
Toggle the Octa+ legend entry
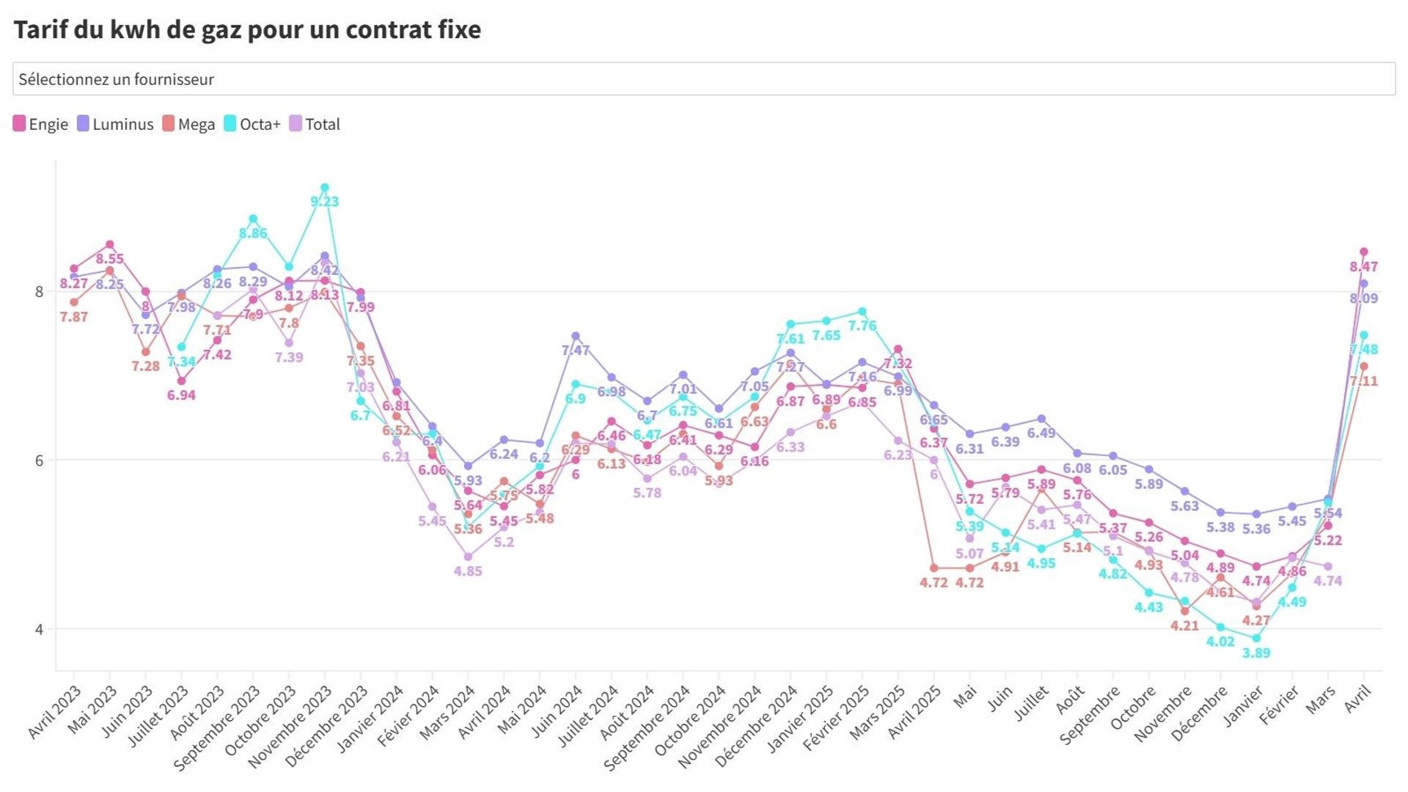252,124
